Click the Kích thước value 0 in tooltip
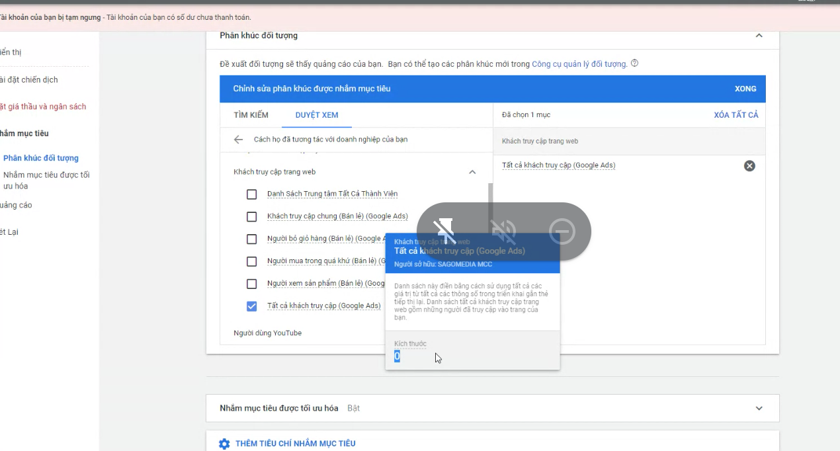Image resolution: width=840 pixels, height=451 pixels. (397, 356)
